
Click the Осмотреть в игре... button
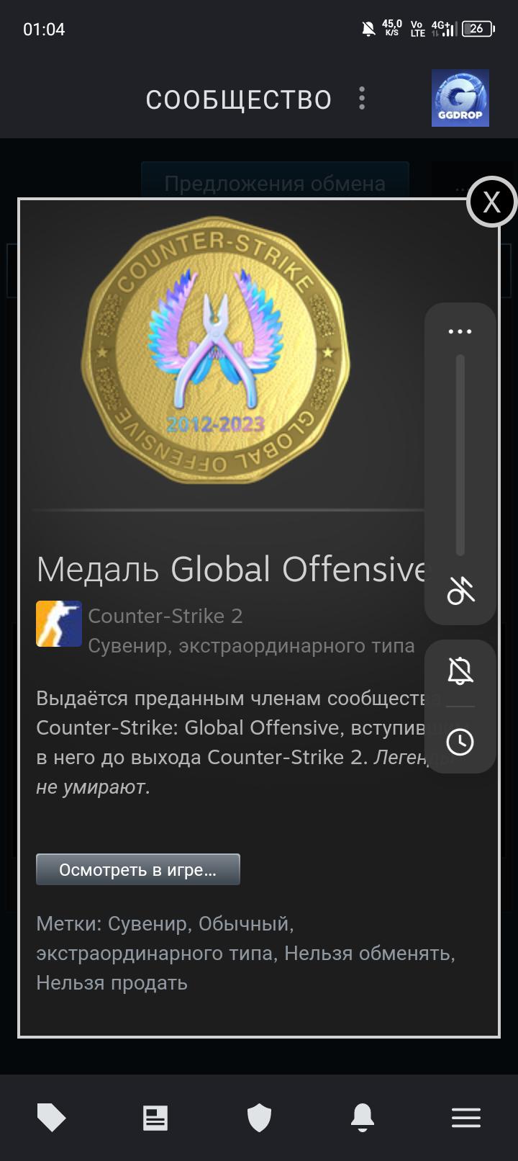click(138, 869)
